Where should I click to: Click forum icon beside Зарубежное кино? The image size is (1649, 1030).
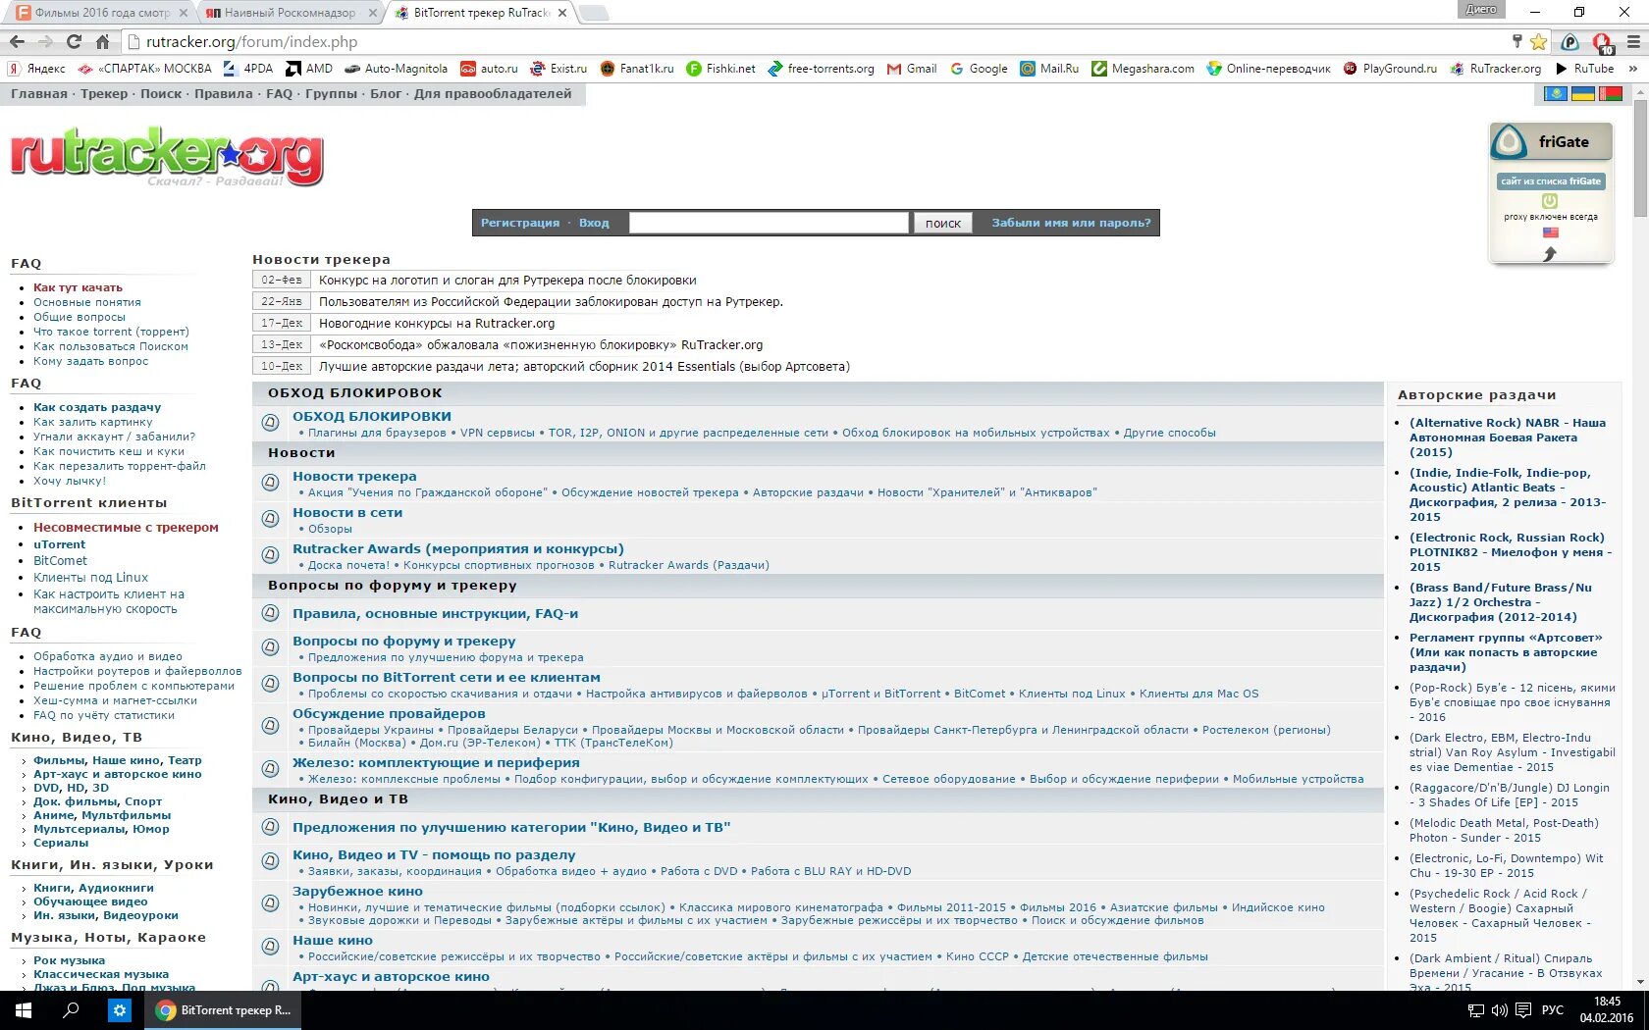coord(270,903)
